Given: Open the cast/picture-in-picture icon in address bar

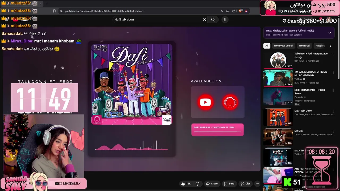Looking at the screenshot, I should point(228,11).
